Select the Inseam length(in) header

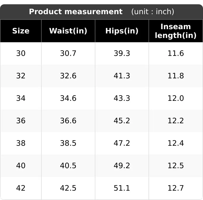click(176, 31)
